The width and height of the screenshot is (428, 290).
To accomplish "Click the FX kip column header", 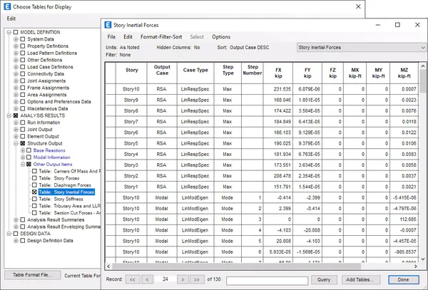I will pyautogui.click(x=278, y=73).
